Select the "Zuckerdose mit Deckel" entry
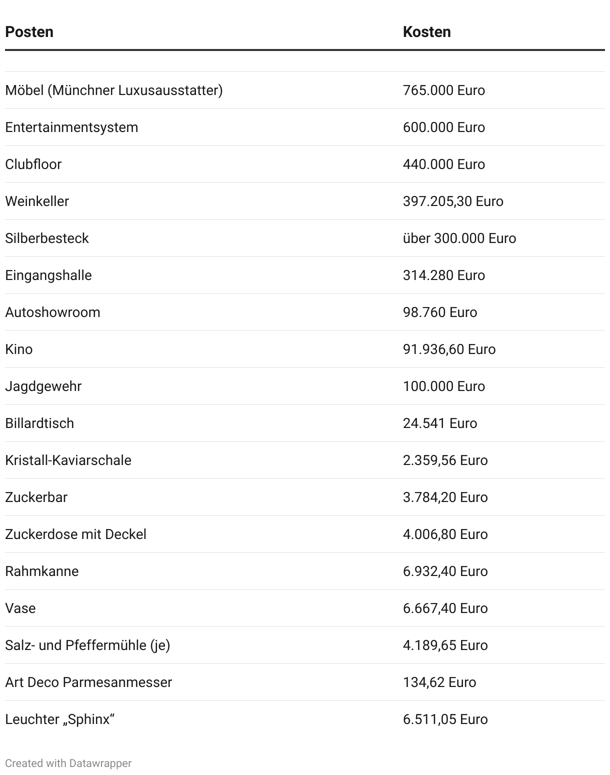The width and height of the screenshot is (610, 775). point(76,534)
